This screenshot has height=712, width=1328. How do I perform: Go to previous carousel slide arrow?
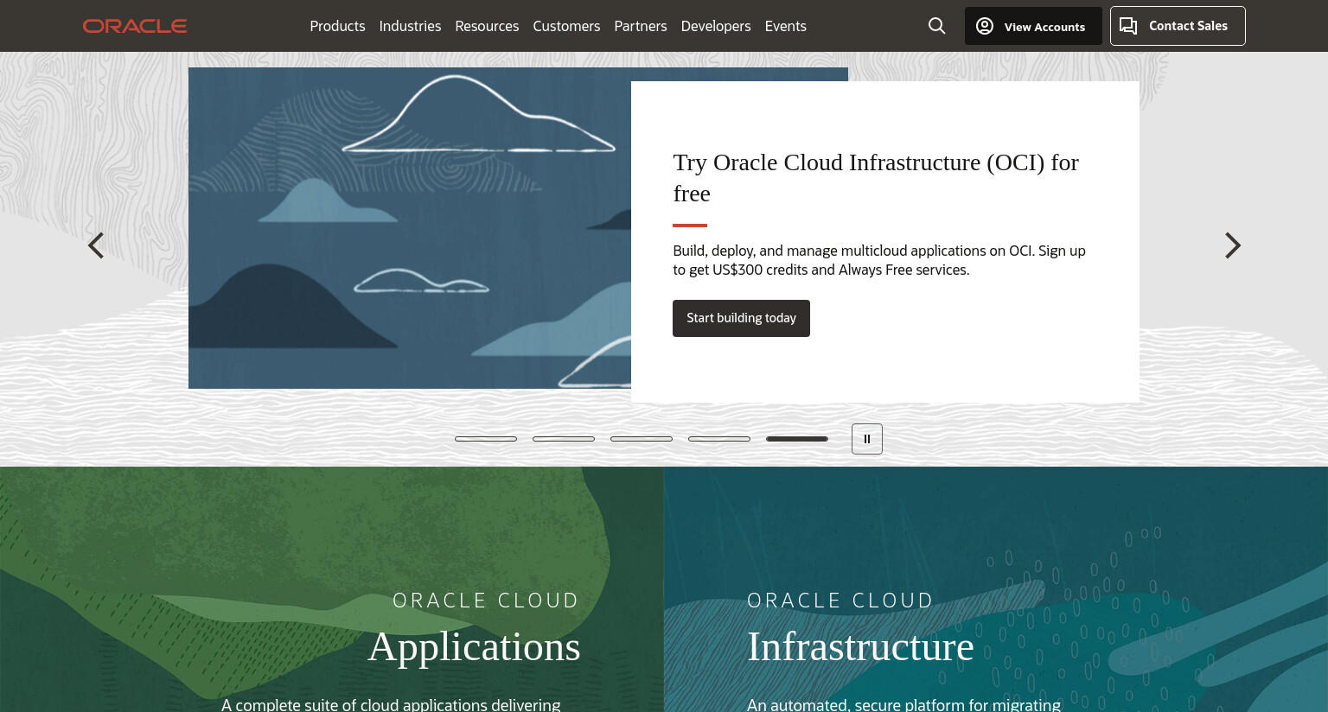(96, 245)
